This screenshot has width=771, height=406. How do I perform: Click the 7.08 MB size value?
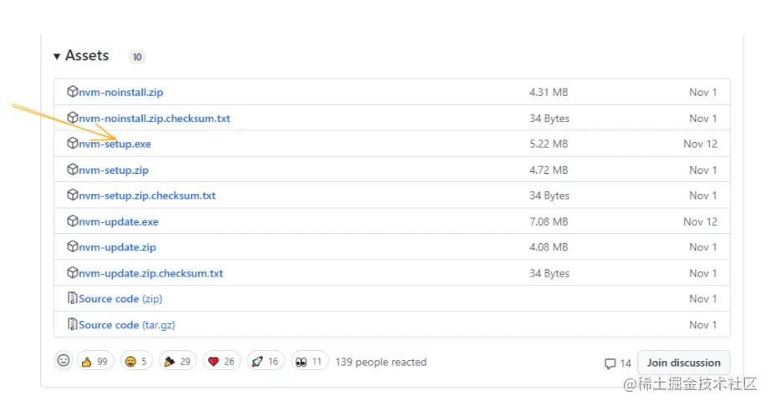549,221
